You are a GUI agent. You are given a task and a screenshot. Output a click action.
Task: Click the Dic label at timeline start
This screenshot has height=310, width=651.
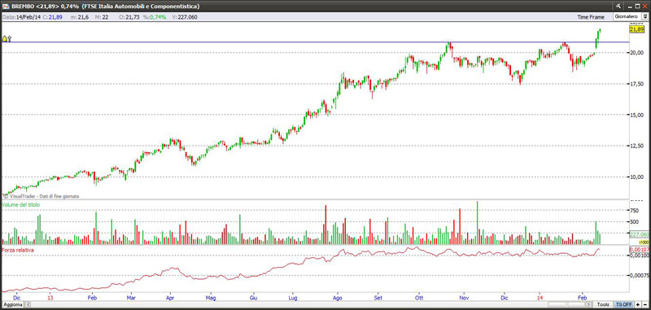point(16,298)
